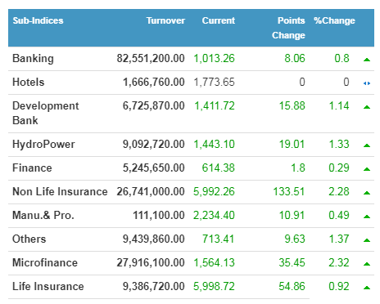Select the Microfinance sub-index name
The height and width of the screenshot is (304, 380).
[45, 262]
